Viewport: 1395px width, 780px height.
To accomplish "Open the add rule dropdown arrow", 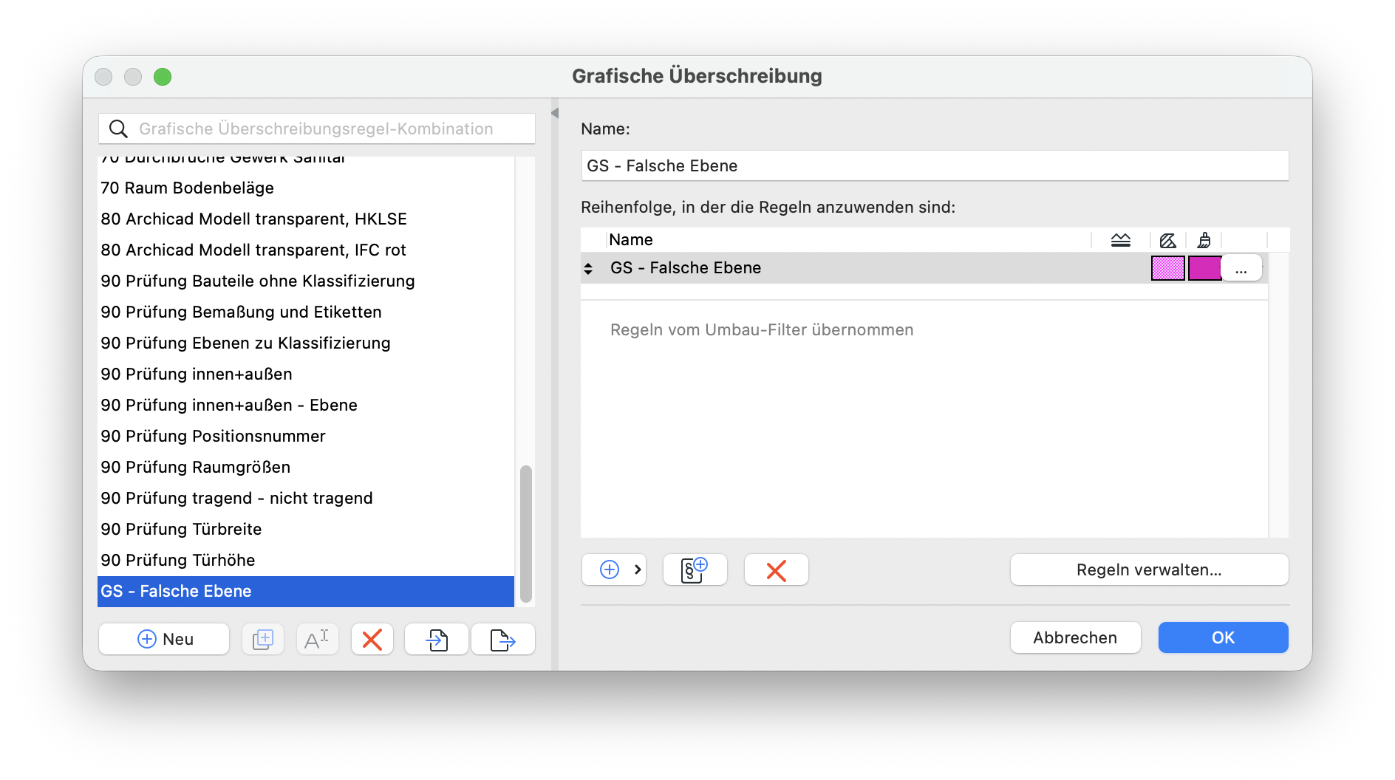I will point(638,569).
